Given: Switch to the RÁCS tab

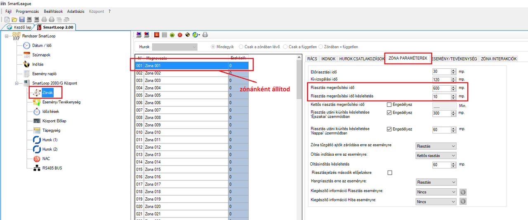Looking at the screenshot, I should click(x=312, y=59).
